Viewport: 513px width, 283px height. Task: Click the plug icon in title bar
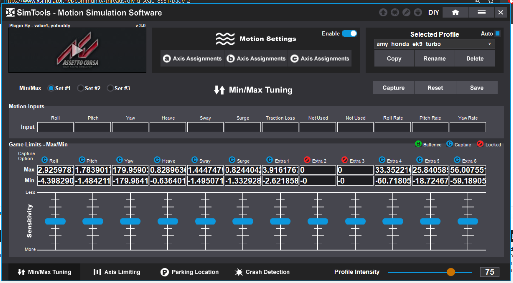pos(418,13)
